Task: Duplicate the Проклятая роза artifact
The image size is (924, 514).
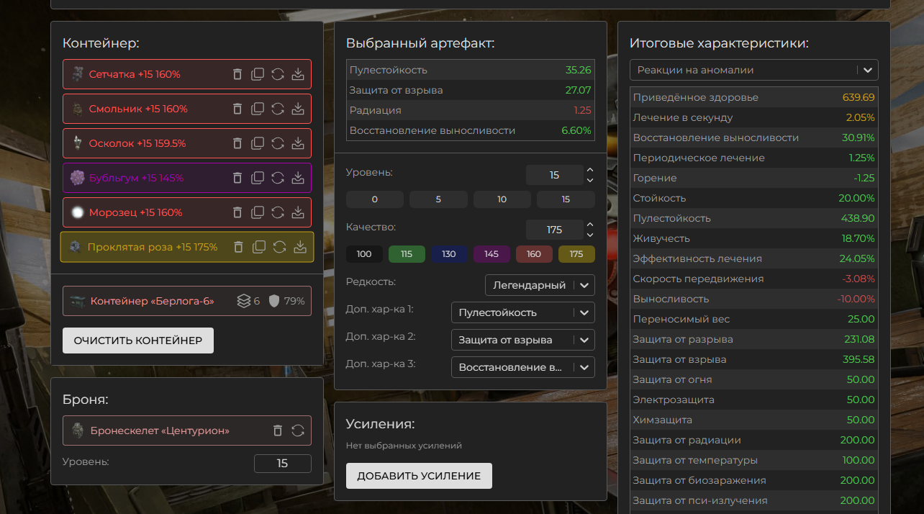Action: point(259,247)
